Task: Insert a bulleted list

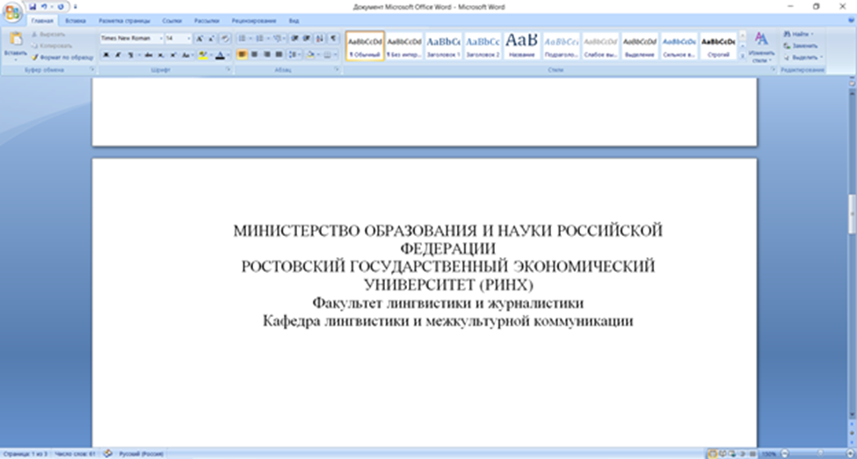Action: point(242,39)
